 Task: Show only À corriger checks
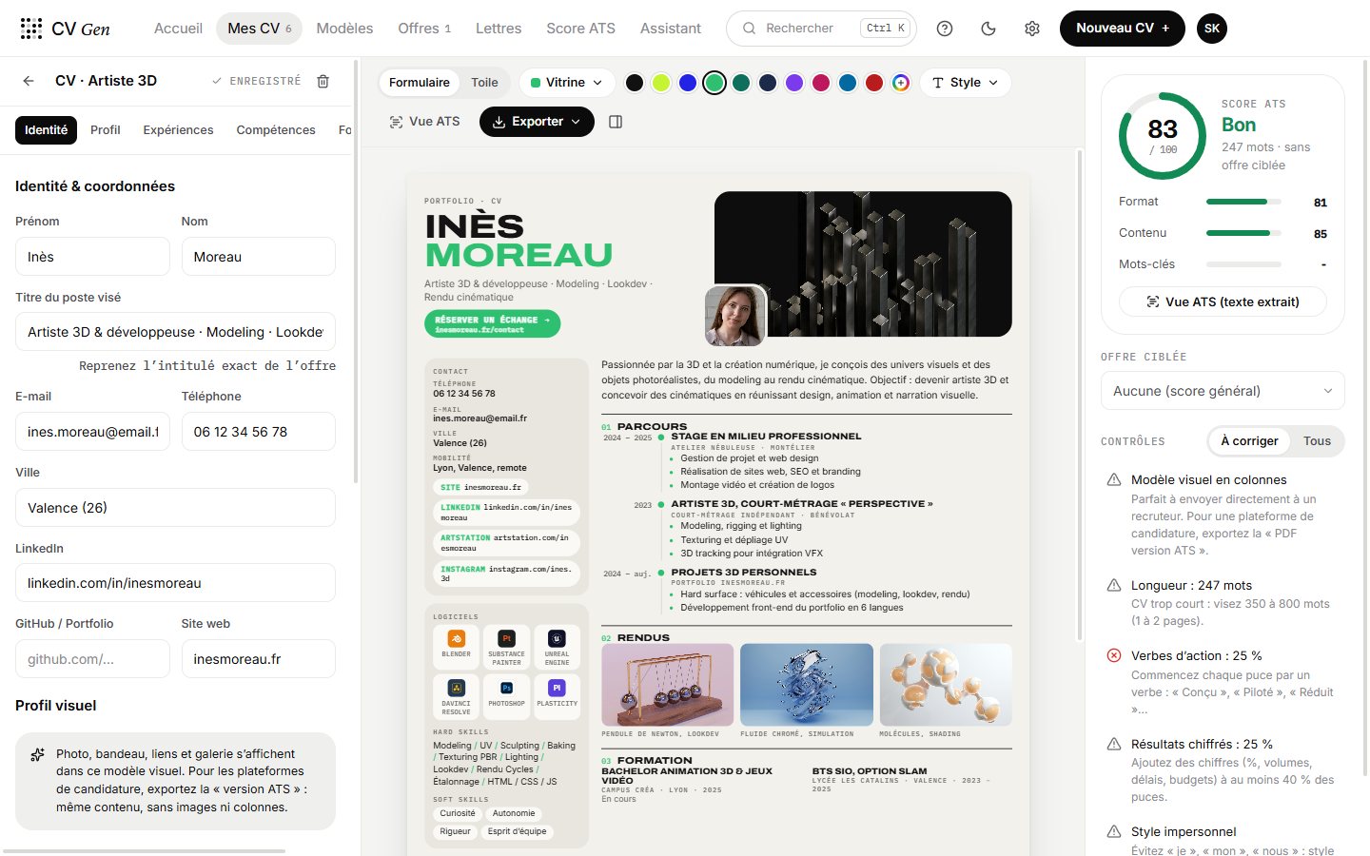click(1249, 441)
